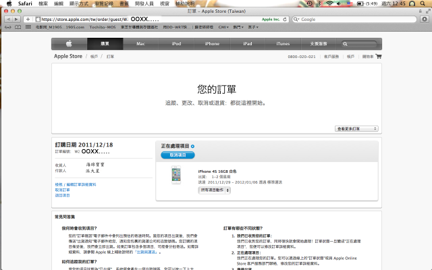Open the Bluetooth status menu

click(x=319, y=3)
